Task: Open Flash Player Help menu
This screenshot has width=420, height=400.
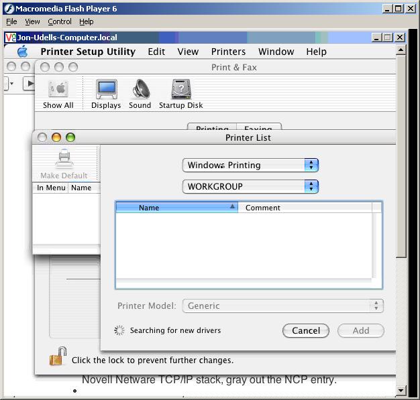Action: pos(87,21)
